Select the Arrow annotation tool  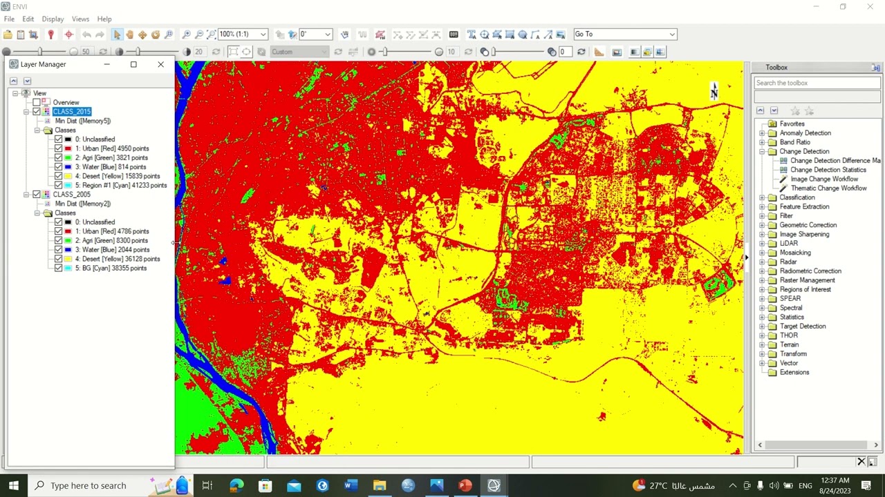(548, 34)
